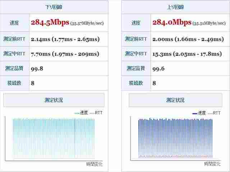Select the 99.8 quality value

tap(37, 68)
